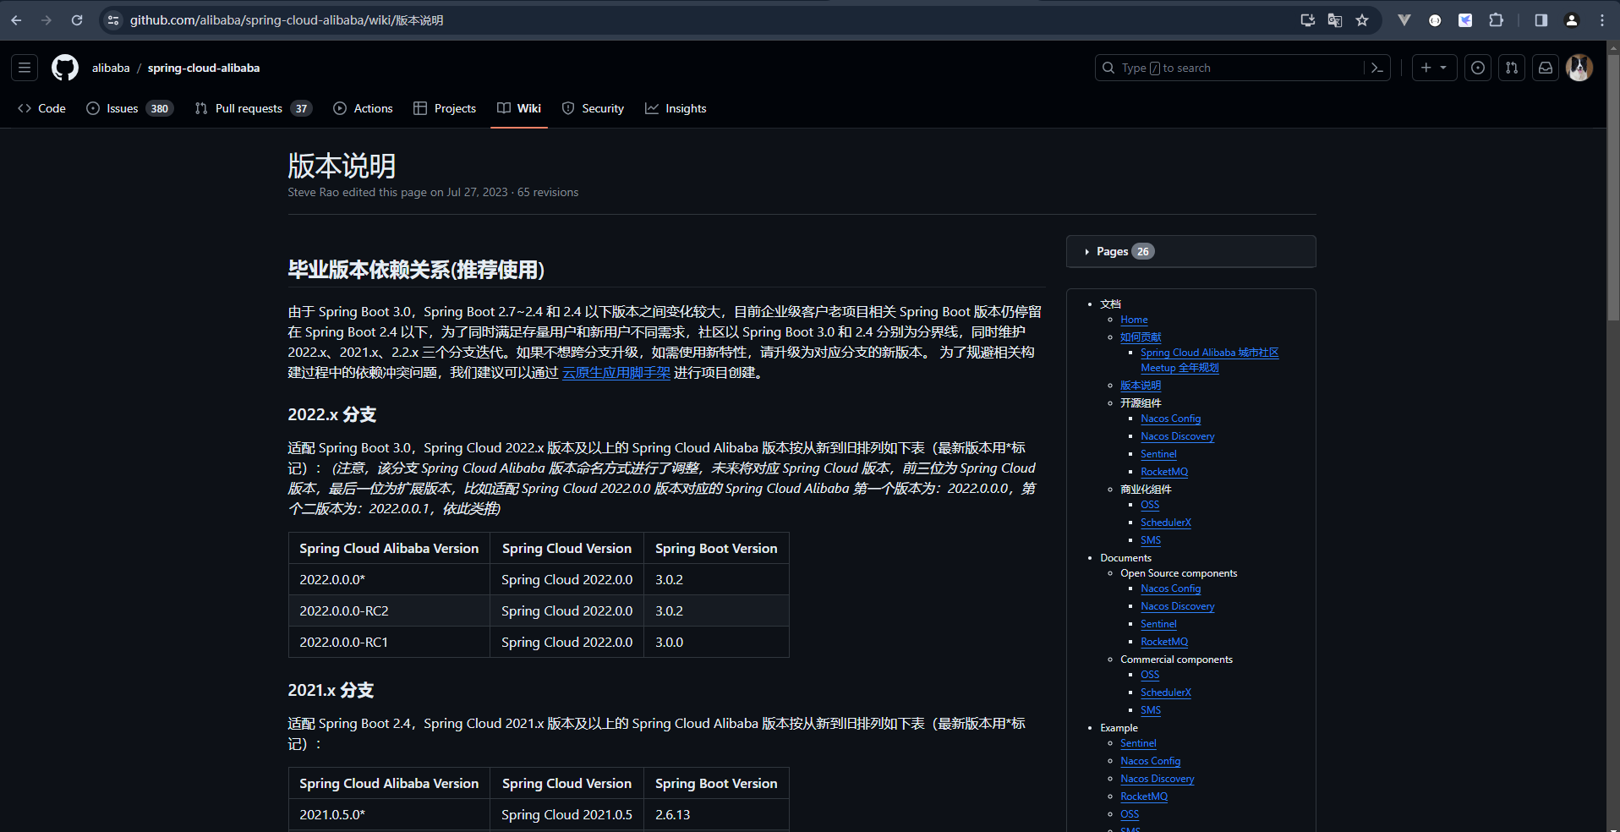
Task: Open the Code tab
Action: (41, 108)
